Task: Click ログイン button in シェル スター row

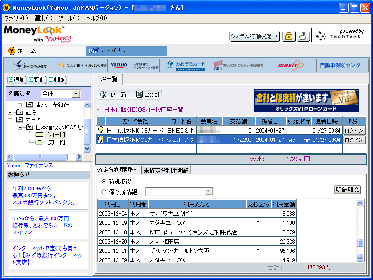Action: [x=354, y=140]
